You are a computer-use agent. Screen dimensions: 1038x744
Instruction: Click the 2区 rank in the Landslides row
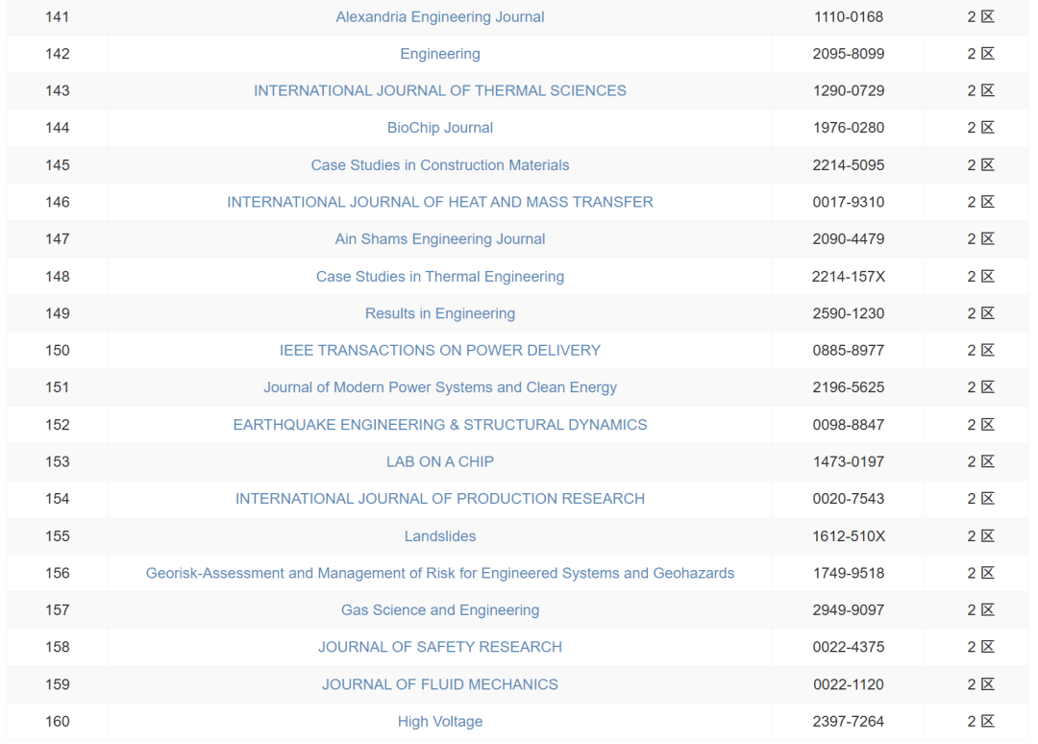(980, 536)
